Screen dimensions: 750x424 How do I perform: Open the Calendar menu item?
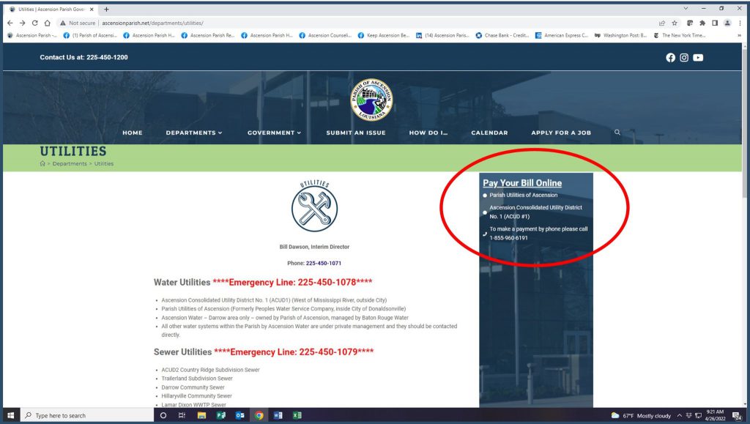point(489,133)
